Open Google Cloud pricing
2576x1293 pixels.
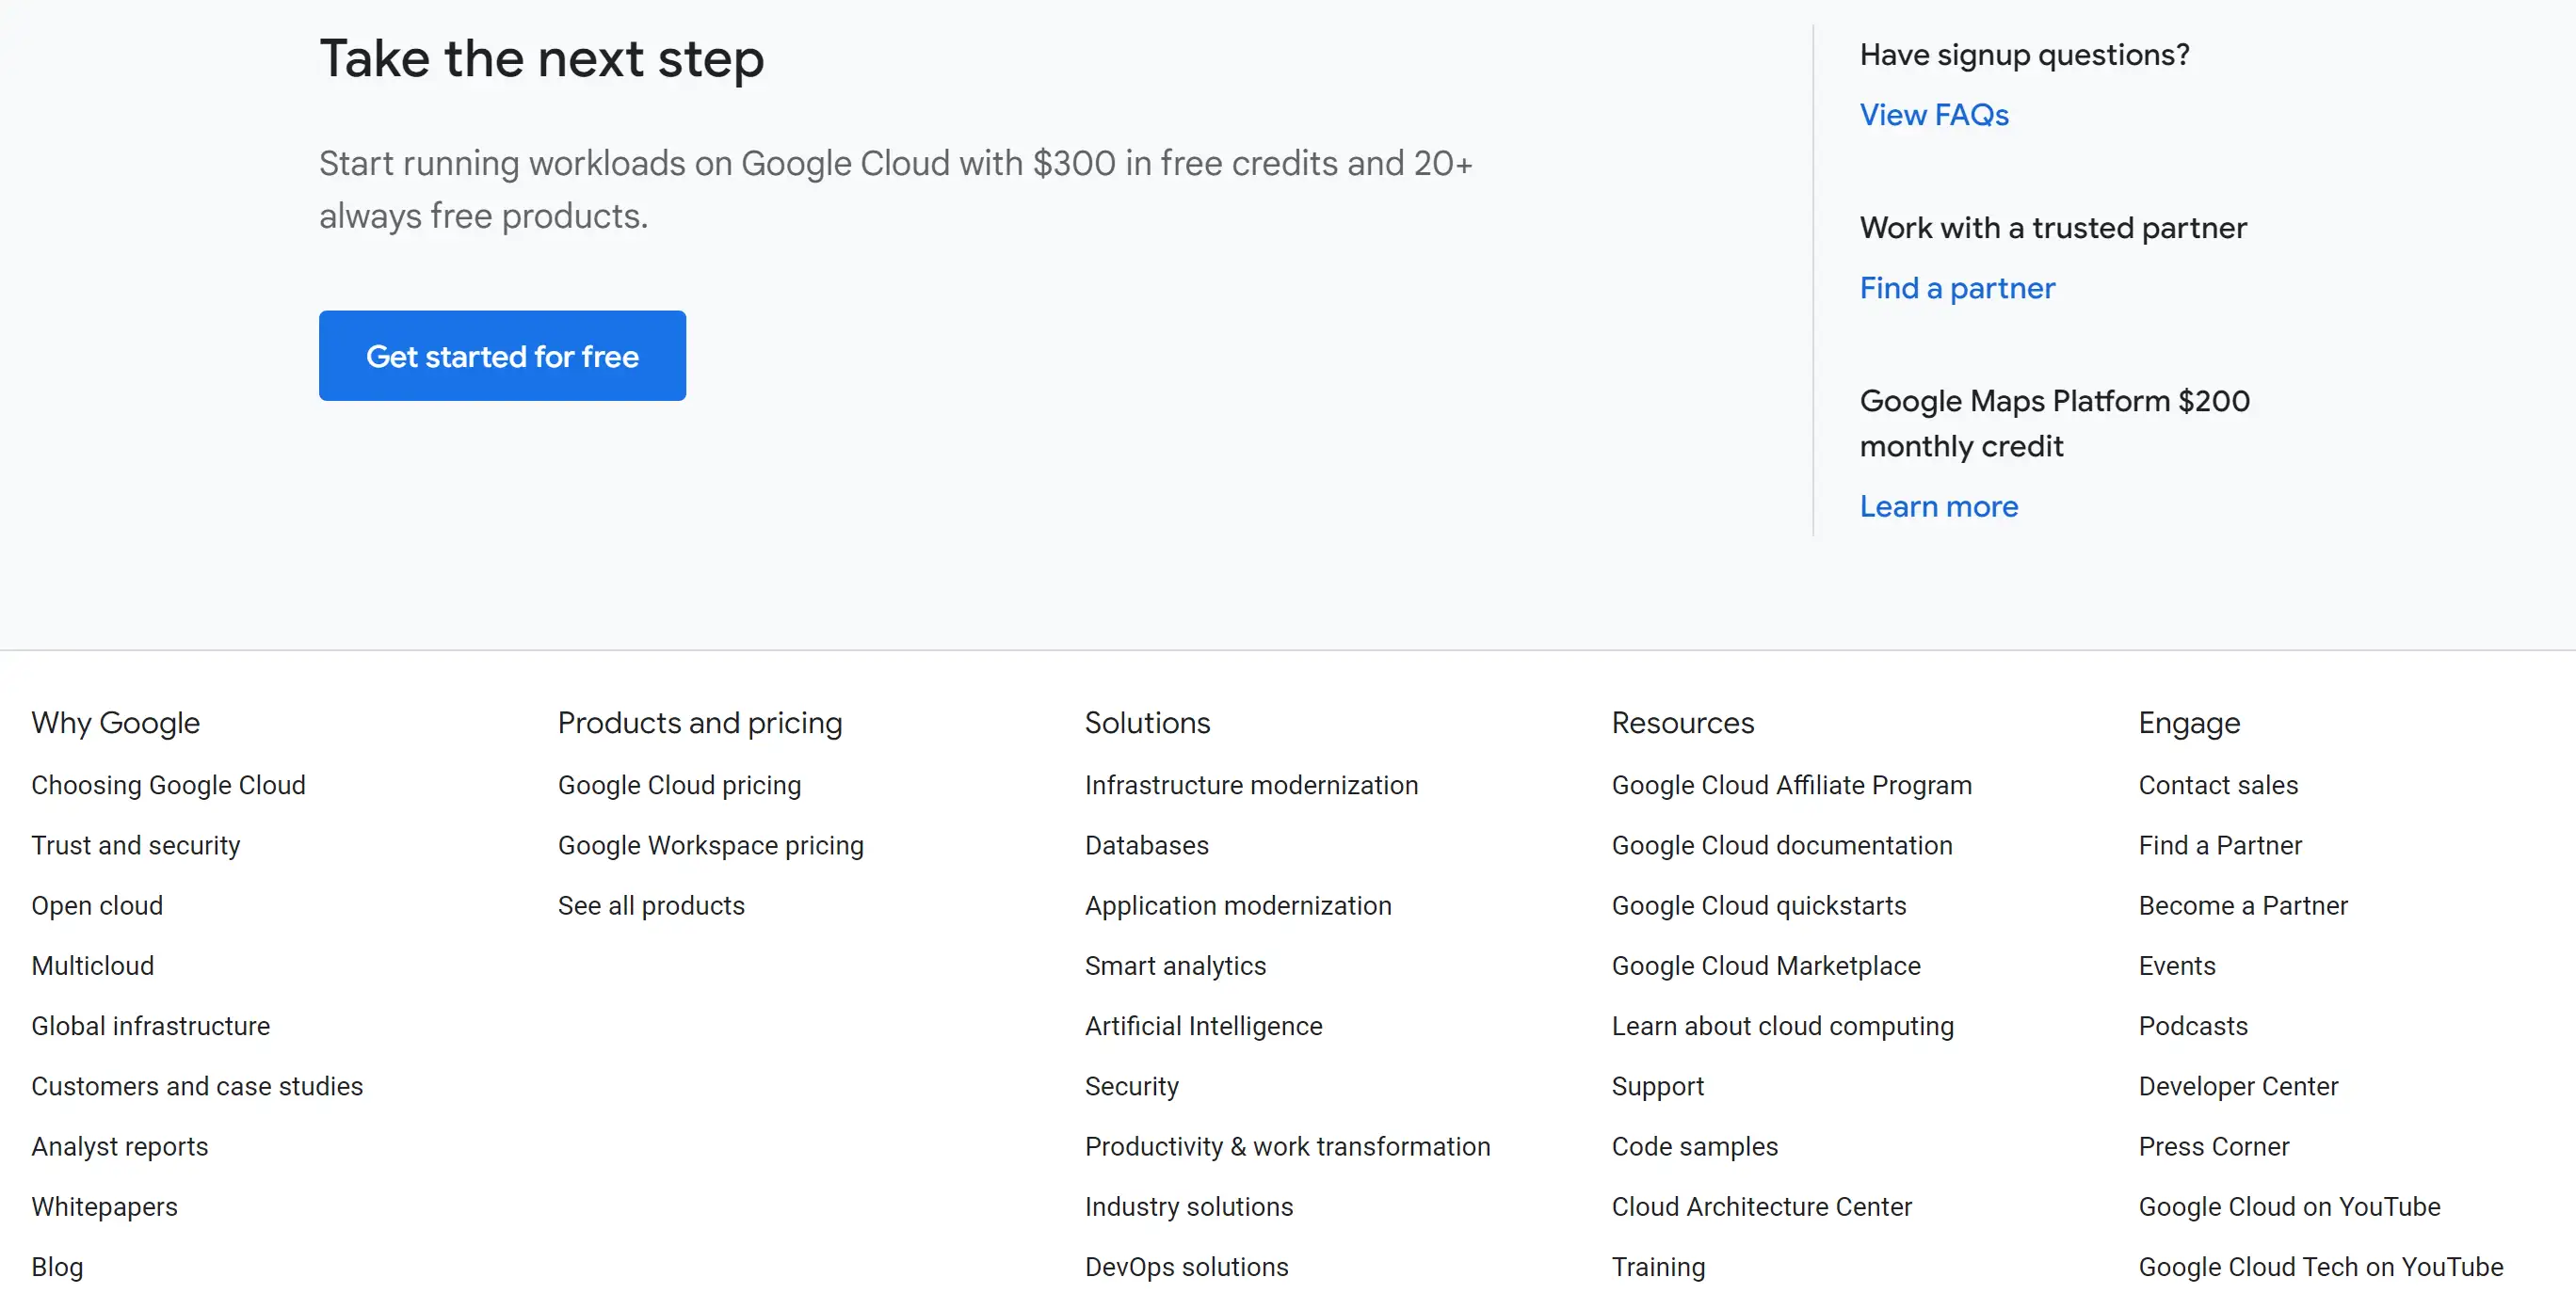[680, 786]
